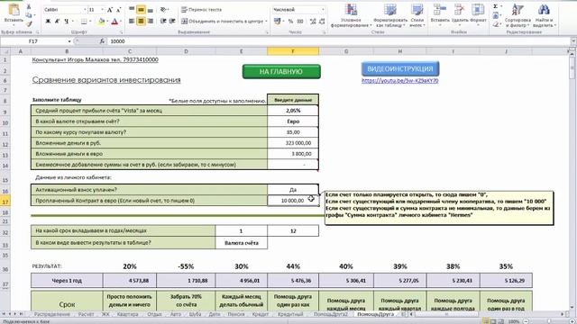Screen dimensions: 577x324
Task: Click the Fill down icon in editing group
Action: click(496, 15)
